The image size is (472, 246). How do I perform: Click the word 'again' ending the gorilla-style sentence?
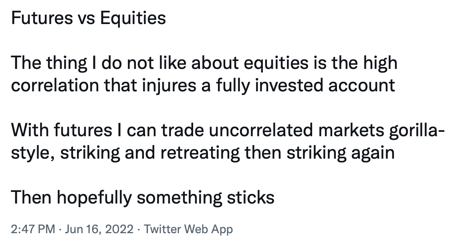[373, 153]
